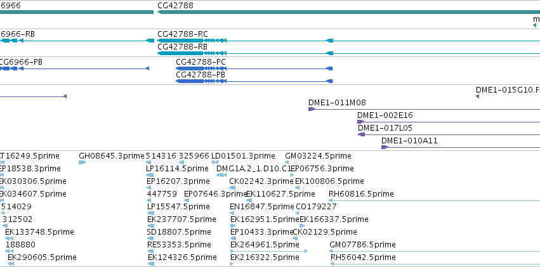The height and width of the screenshot is (267, 540).
Task: Select EST 447759
Action: point(162,194)
